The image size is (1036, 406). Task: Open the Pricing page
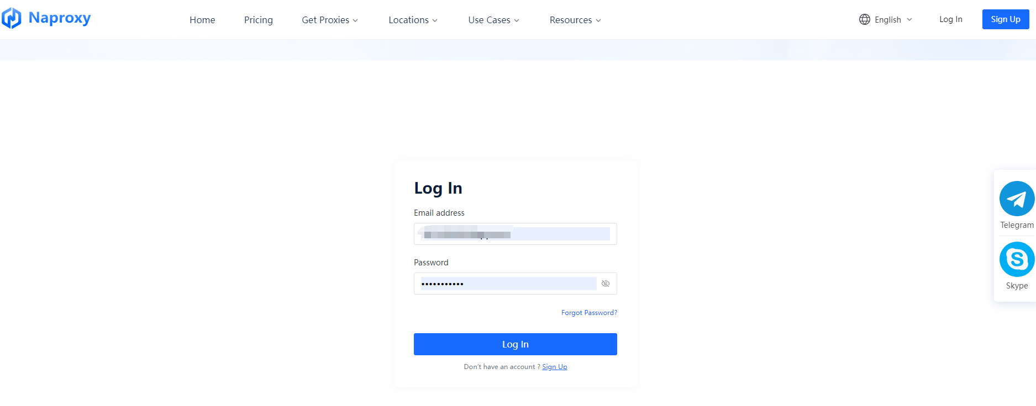click(x=259, y=20)
